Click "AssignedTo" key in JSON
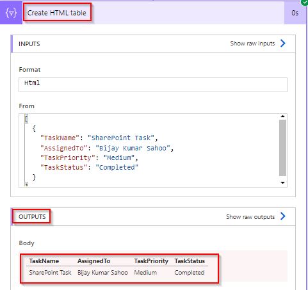The width and height of the screenshot is (308, 290). (64, 148)
